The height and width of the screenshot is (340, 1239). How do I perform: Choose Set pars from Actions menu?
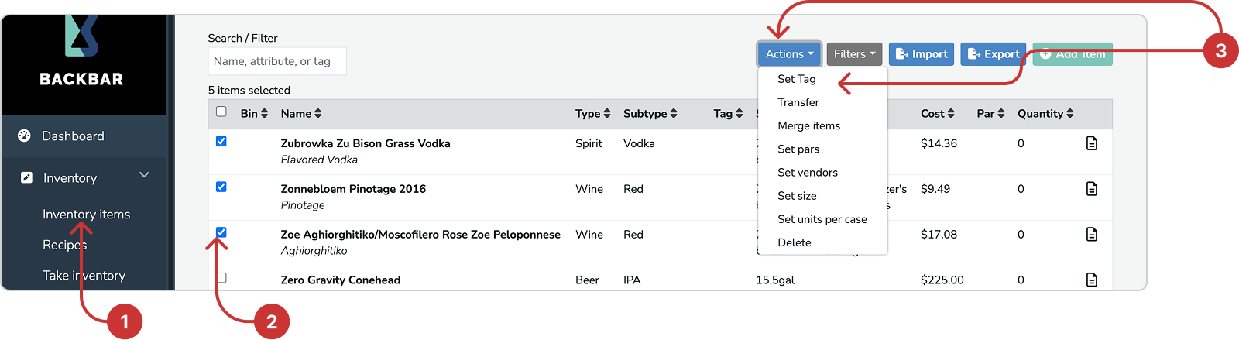coord(798,149)
